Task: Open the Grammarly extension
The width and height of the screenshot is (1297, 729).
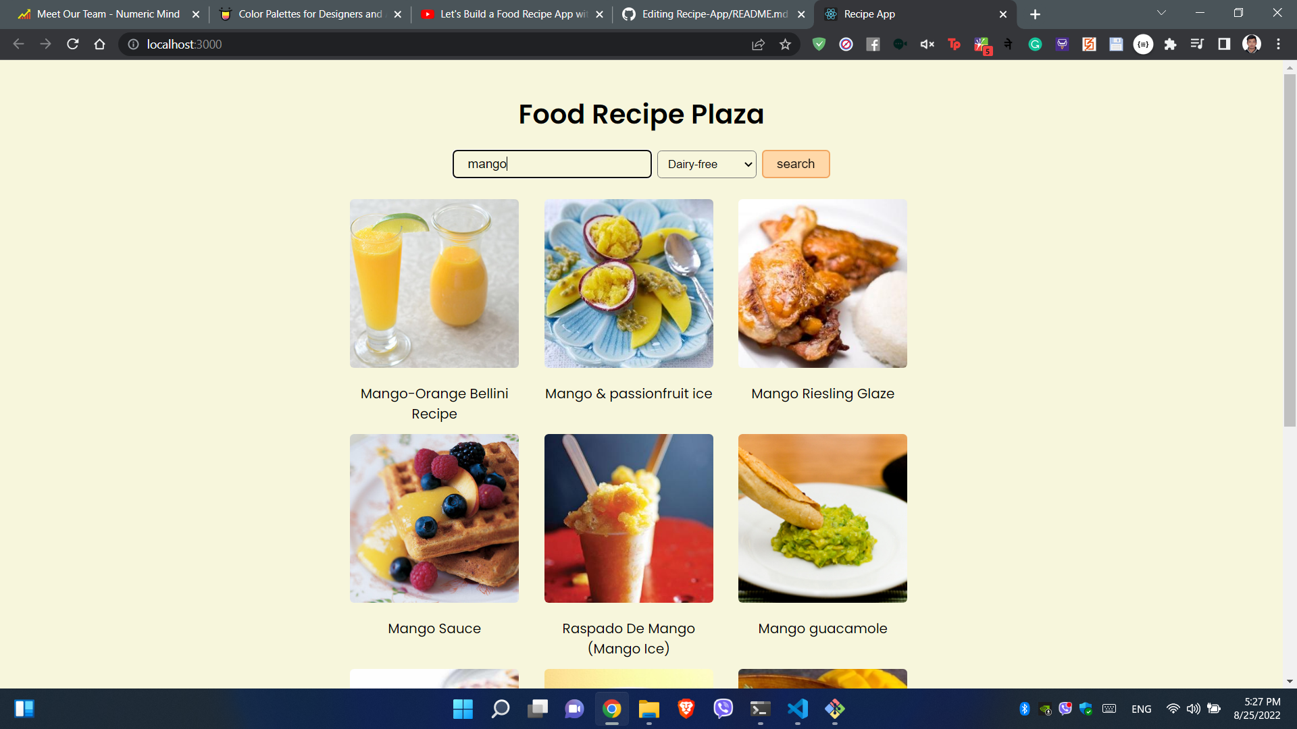Action: point(1035,44)
